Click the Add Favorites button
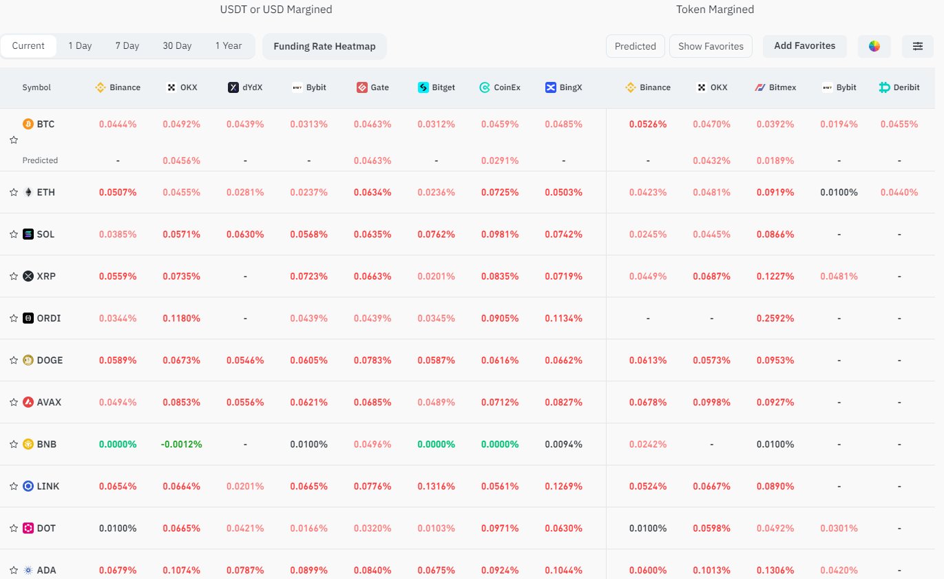Viewport: 944px width, 579px height. [x=805, y=46]
